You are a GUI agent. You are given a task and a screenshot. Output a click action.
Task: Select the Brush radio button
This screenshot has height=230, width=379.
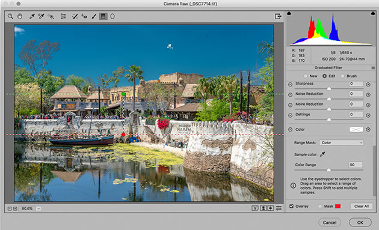pyautogui.click(x=342, y=76)
